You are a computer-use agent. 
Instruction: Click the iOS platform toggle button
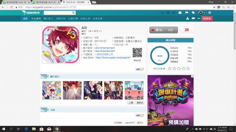point(170,30)
